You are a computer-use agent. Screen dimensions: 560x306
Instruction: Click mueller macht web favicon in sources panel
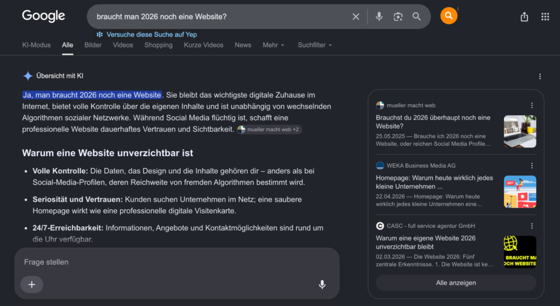click(x=380, y=105)
